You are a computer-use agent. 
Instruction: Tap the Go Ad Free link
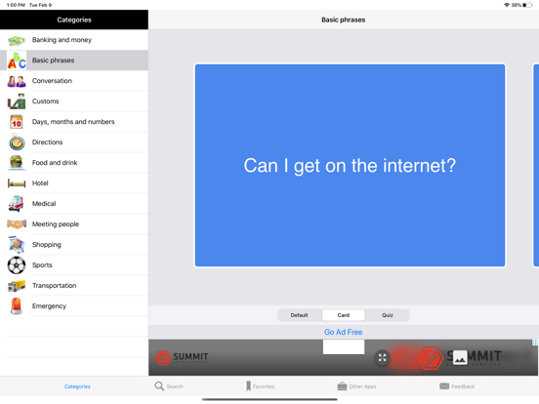click(x=343, y=332)
